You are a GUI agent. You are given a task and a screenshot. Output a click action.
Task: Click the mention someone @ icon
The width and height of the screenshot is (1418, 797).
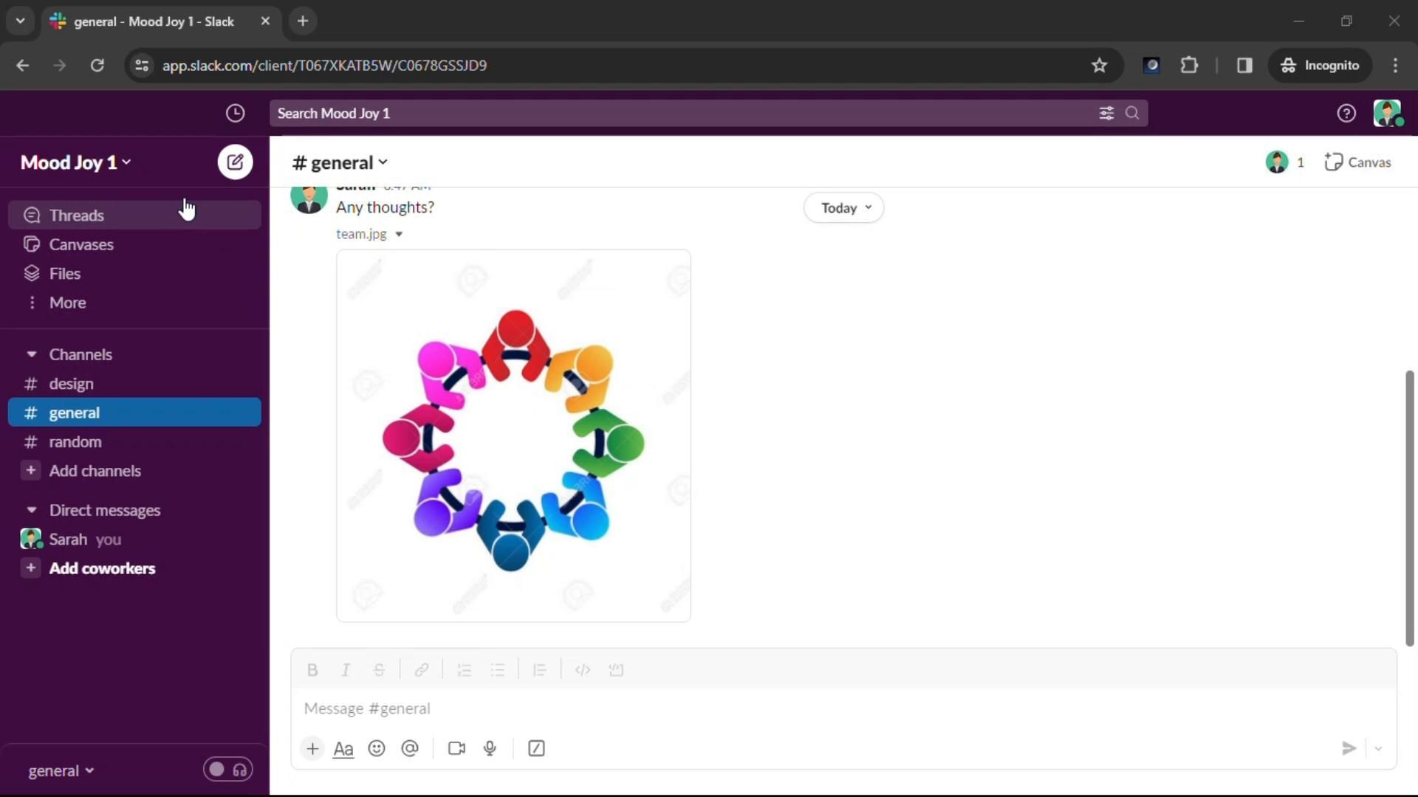pos(410,748)
